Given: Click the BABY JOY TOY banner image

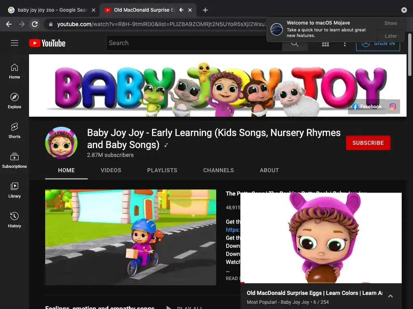Looking at the screenshot, I should click(217, 85).
